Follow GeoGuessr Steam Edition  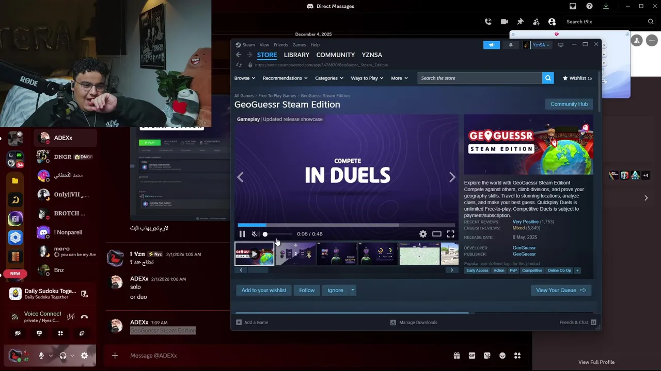tap(307, 290)
